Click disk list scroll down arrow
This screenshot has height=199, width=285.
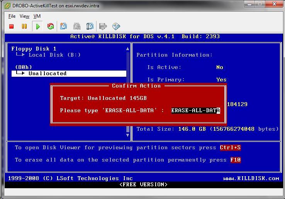pos(127,135)
